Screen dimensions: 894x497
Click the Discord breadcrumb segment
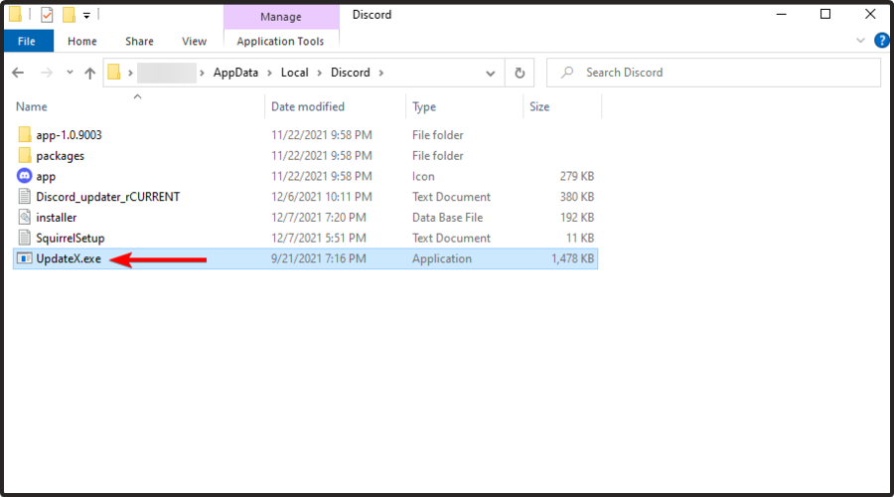point(350,73)
